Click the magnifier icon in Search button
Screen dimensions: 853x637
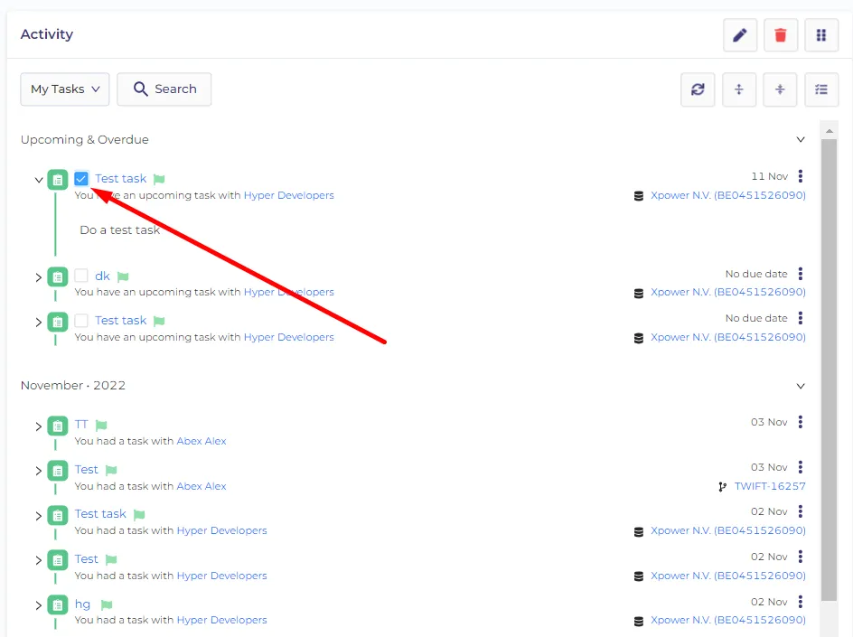tap(140, 89)
